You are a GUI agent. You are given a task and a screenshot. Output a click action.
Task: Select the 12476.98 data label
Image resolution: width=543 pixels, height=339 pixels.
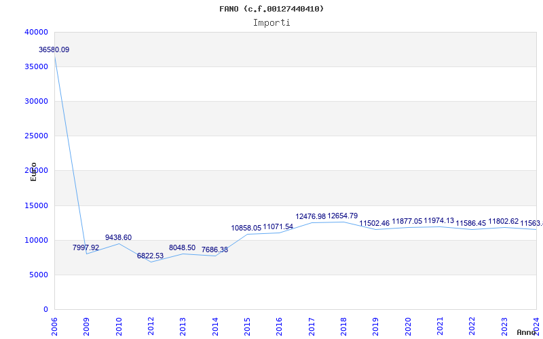(311, 217)
